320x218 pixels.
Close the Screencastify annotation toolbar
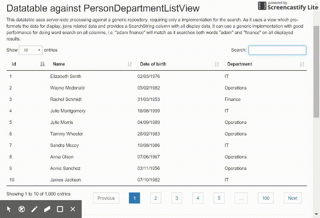73,209
